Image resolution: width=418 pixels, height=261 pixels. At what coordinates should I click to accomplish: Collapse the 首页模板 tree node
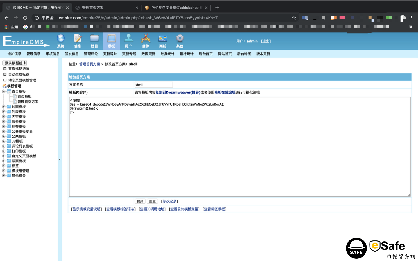click(x=4, y=91)
